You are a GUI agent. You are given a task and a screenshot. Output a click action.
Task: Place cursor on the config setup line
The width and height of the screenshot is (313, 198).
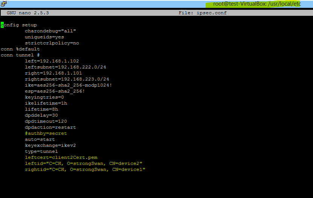click(x=19, y=25)
